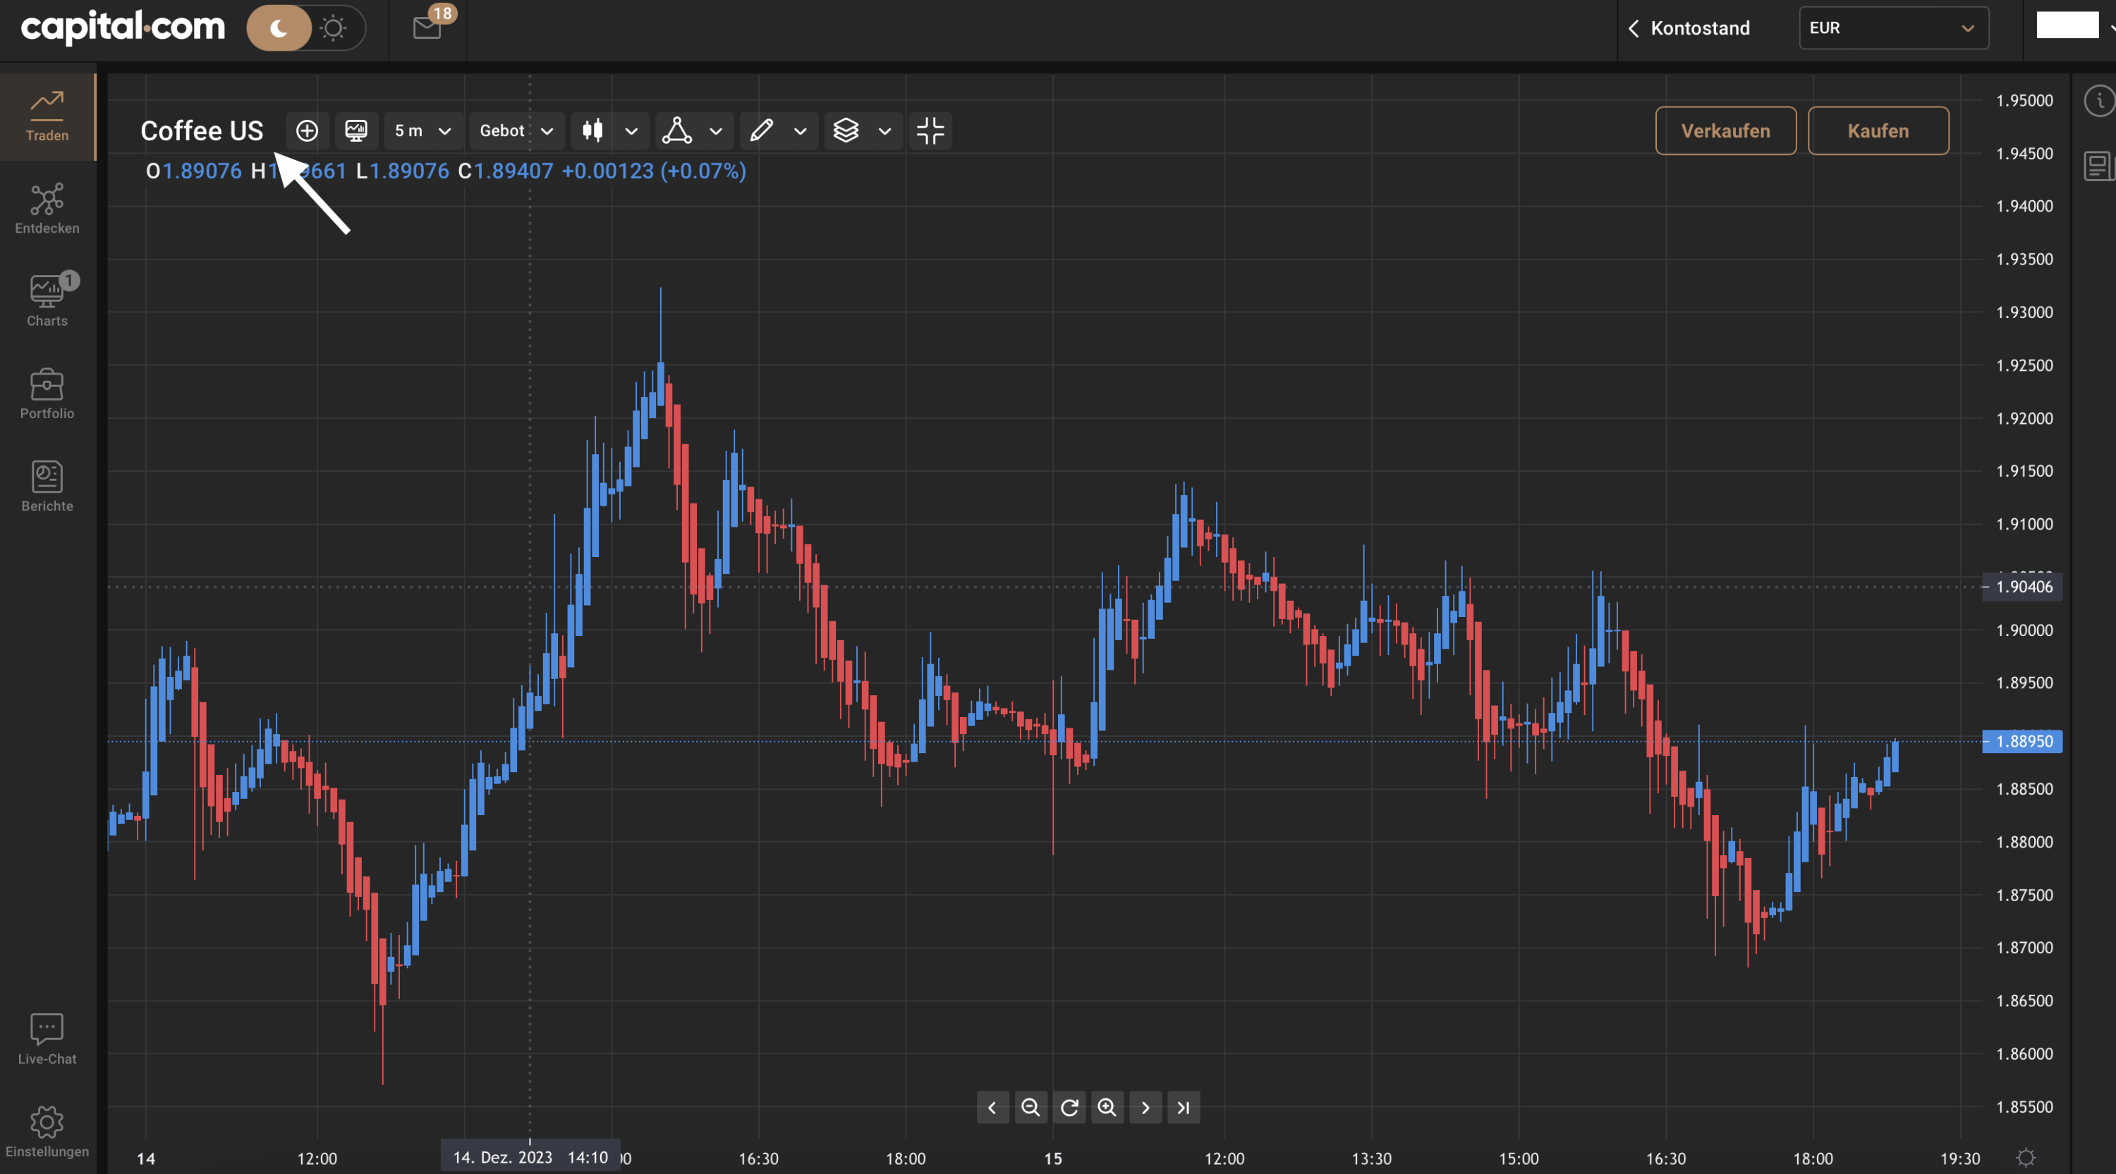Screen dimensions: 2116x1174
Task: Click the capital.com logo
Action: pyautogui.click(x=123, y=27)
